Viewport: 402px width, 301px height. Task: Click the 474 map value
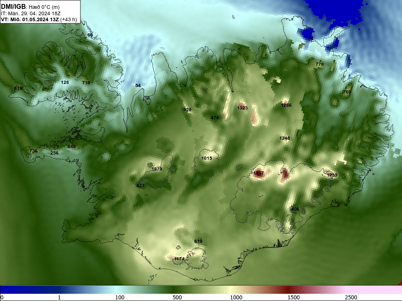click(215, 118)
